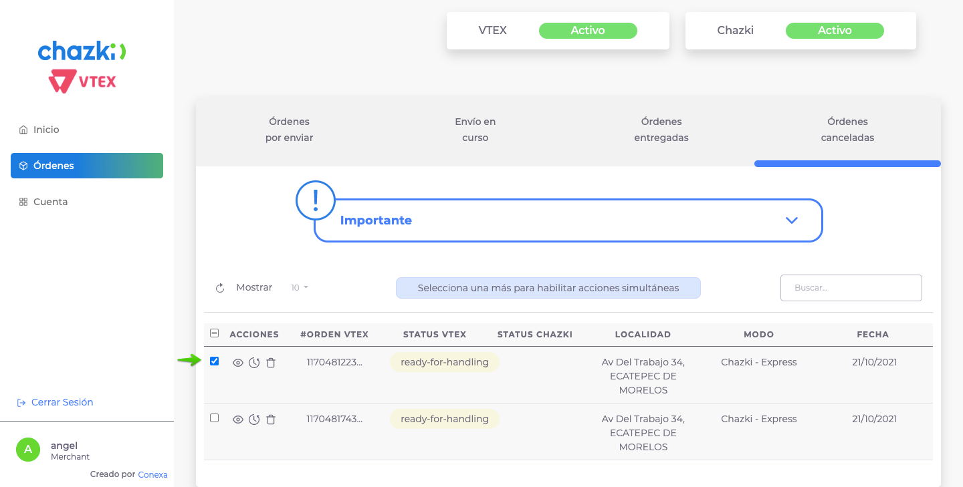The height and width of the screenshot is (487, 963).
Task: Click order number 1170481743...
Action: coord(334,419)
